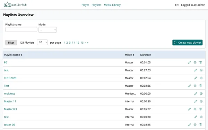Jump to pagination page 12
Screen dimensions: 208x130
click(x=78, y=43)
